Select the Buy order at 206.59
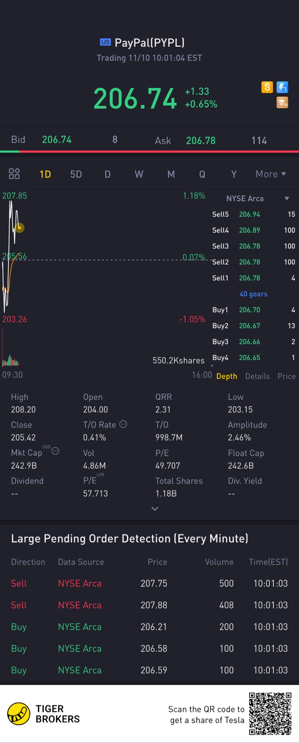 tap(149, 670)
